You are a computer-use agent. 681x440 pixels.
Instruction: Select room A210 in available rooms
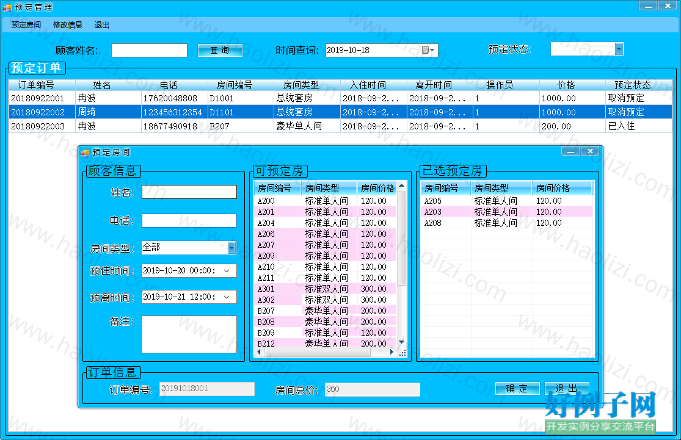point(325,267)
